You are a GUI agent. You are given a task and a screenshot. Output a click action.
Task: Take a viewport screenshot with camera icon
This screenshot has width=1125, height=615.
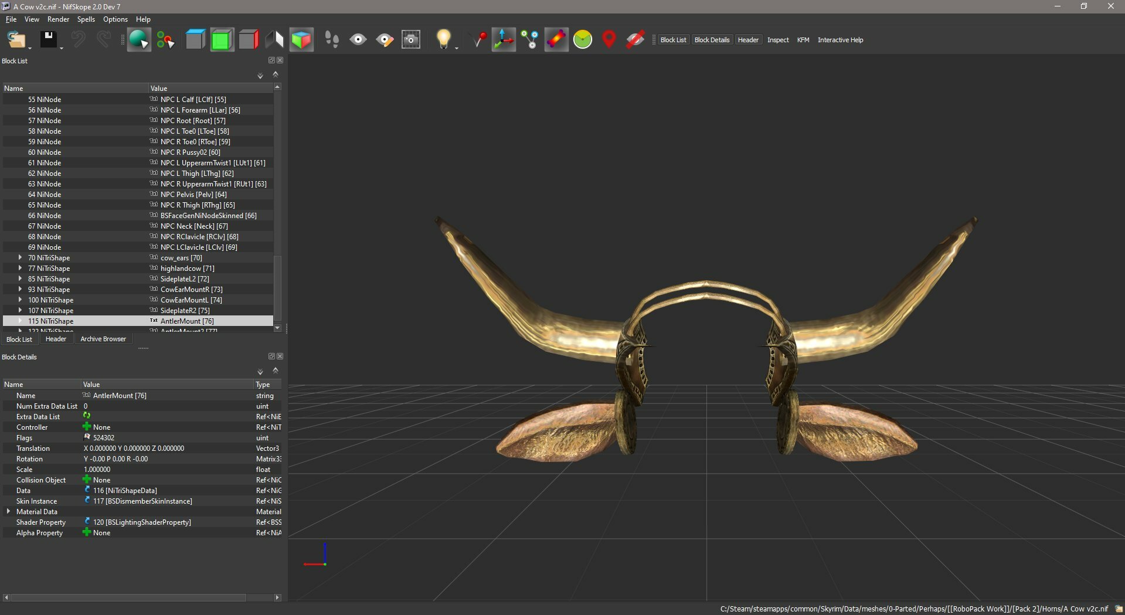coord(411,40)
